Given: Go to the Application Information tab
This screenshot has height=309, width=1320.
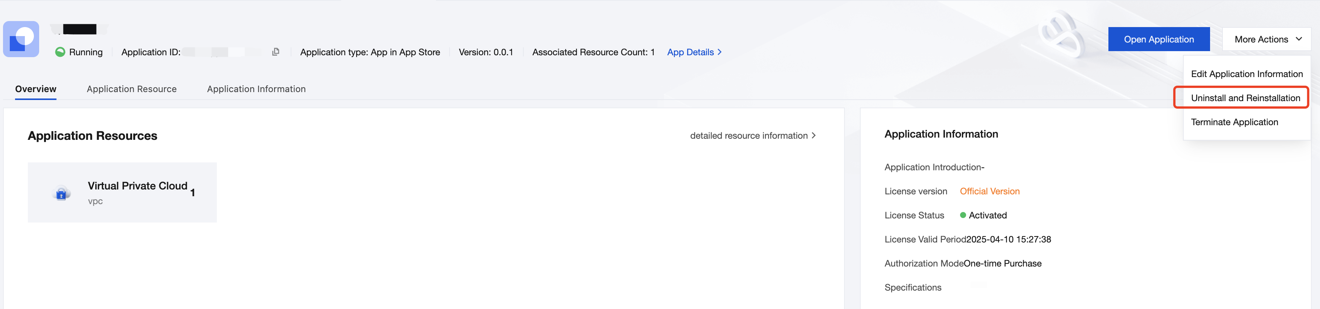Looking at the screenshot, I should (256, 89).
